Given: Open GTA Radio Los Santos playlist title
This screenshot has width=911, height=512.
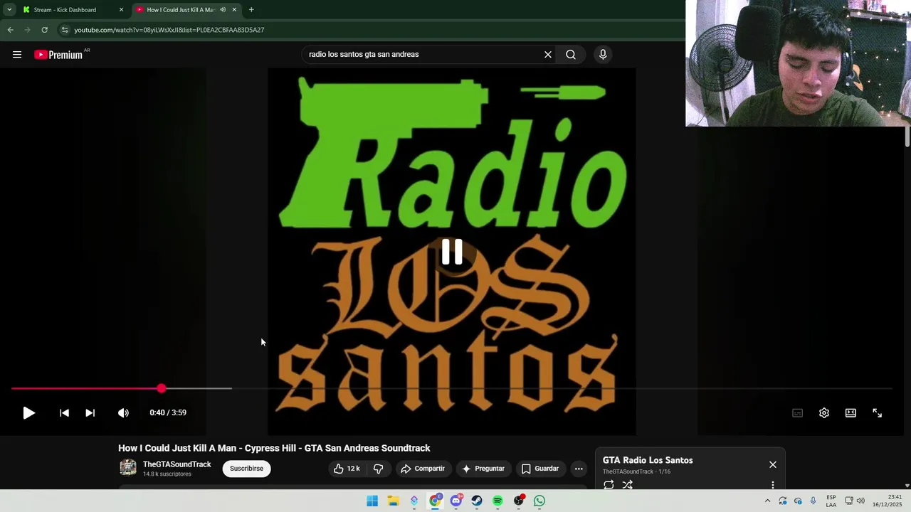Looking at the screenshot, I should (648, 460).
